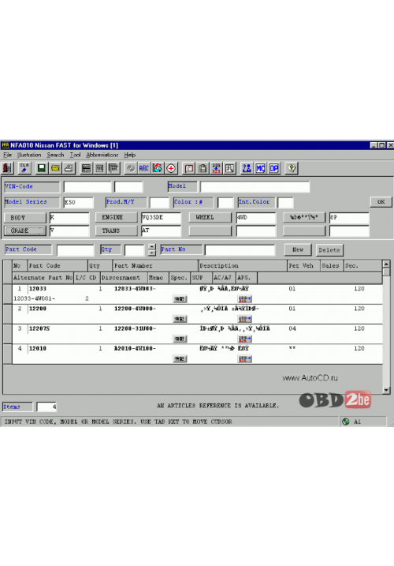This screenshot has height=566, width=394.
Task: Open the Abbreviations menu
Action: tap(102, 155)
